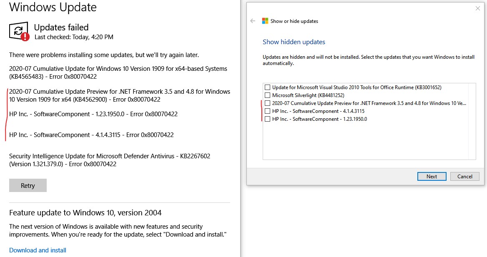Click the 'Last checked: Today, 4:20 PM' text
The width and height of the screenshot is (487, 257).
74,37
